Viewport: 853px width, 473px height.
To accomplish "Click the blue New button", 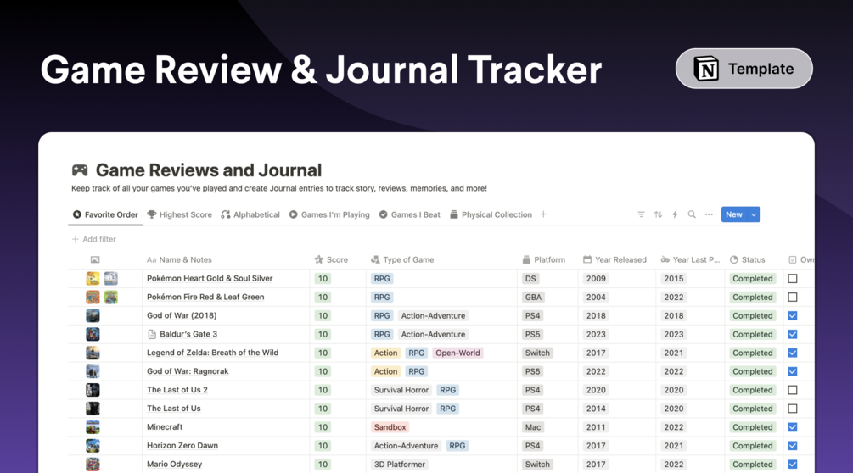I will click(734, 214).
